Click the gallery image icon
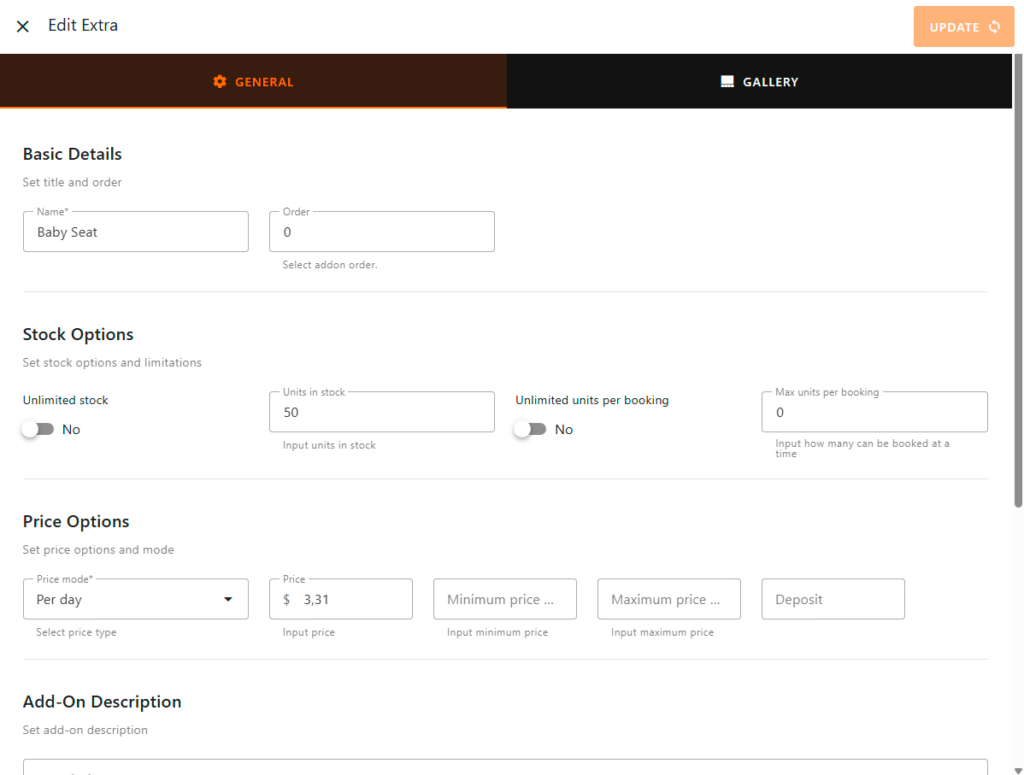Viewport: 1024px width, 775px height. point(727,82)
